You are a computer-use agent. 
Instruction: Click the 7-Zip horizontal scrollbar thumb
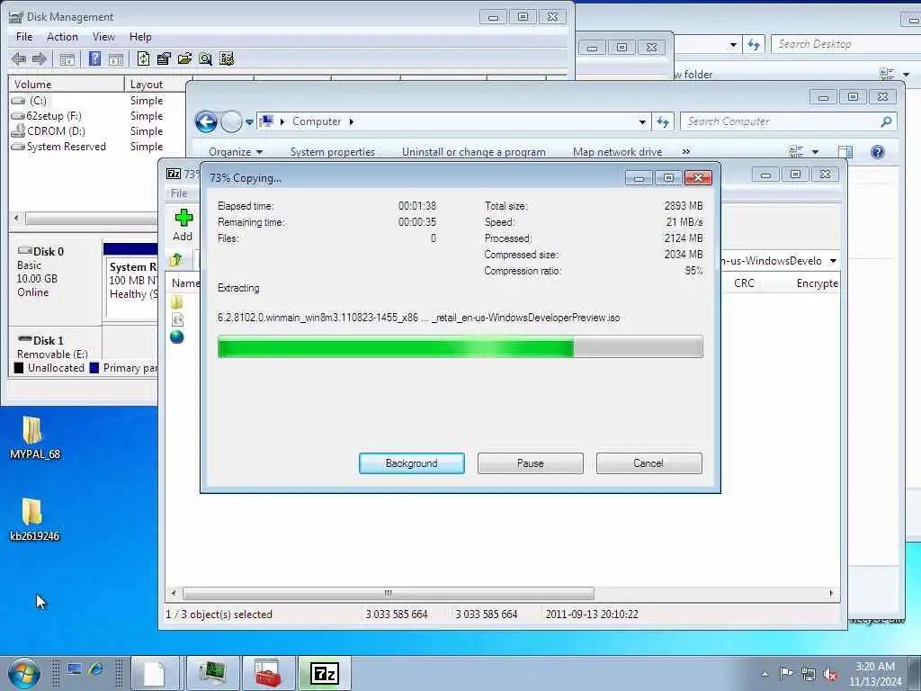pyautogui.click(x=389, y=593)
